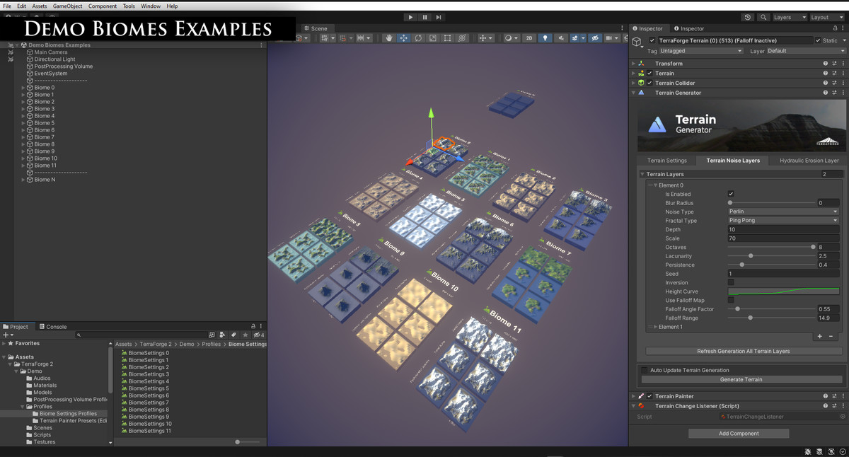Screen dimensions: 849x457
Task: Expand Element 1 terrain layer
Action: tap(654, 327)
